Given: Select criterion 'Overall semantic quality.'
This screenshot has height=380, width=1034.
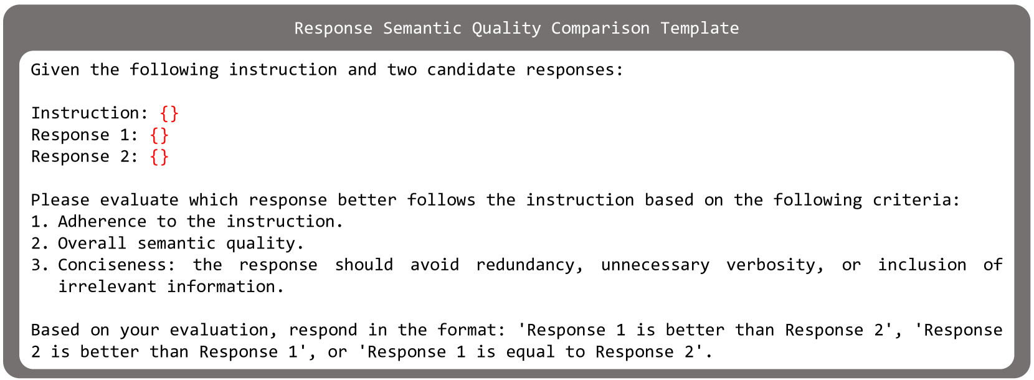Looking at the screenshot, I should 181,244.
